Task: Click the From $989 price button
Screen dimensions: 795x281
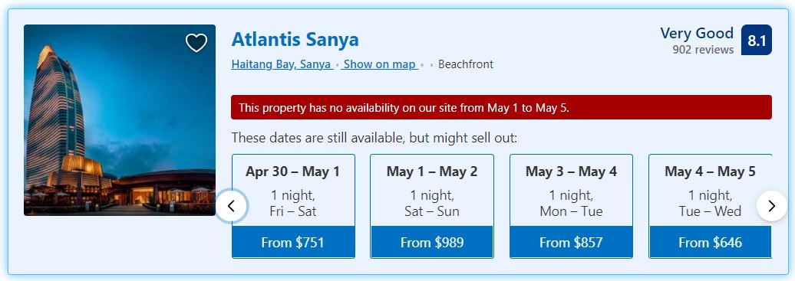Action: [432, 243]
